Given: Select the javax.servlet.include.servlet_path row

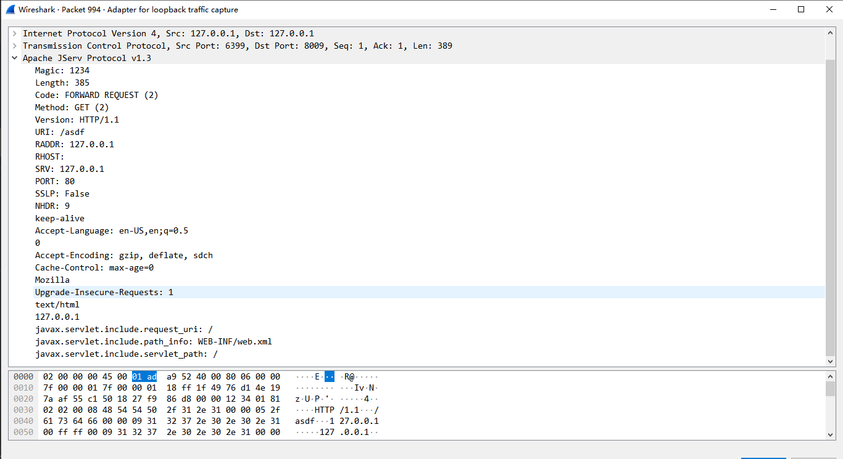Looking at the screenshot, I should click(127, 354).
